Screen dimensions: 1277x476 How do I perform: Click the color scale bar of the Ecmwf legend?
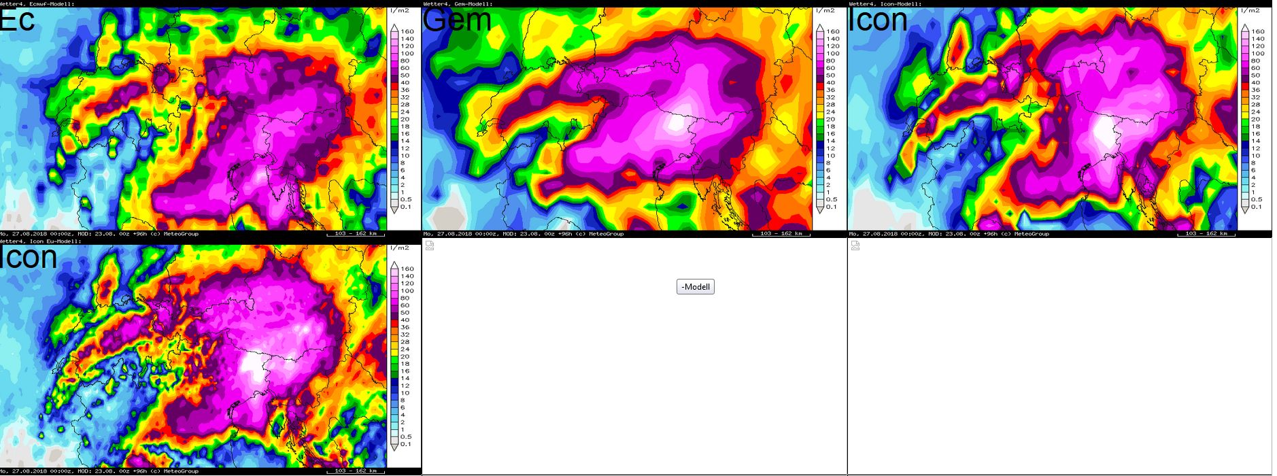(394, 119)
